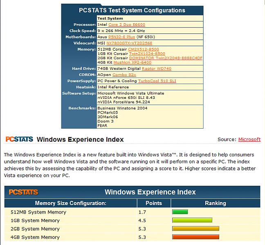Select the 512MB System Memory row
The height and width of the screenshot is (245, 265).
click(132, 212)
